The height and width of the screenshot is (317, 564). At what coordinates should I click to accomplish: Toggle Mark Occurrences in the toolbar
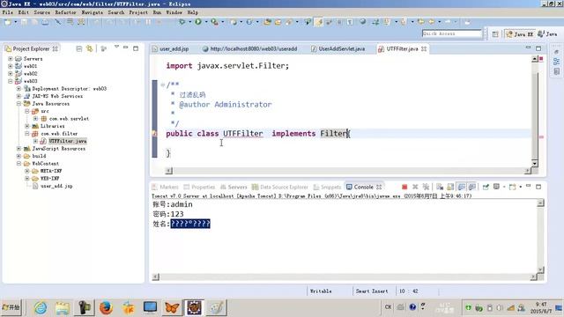point(319,22)
